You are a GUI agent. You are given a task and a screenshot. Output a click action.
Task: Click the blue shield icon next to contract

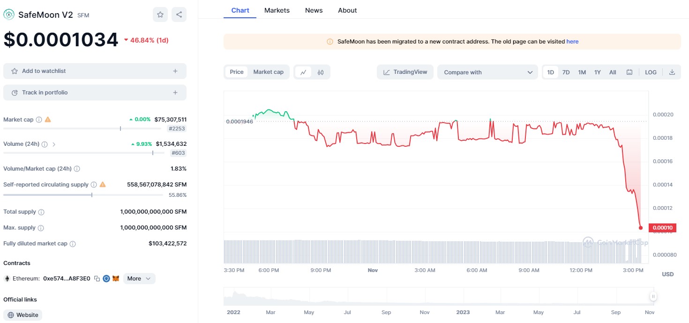pos(106,279)
